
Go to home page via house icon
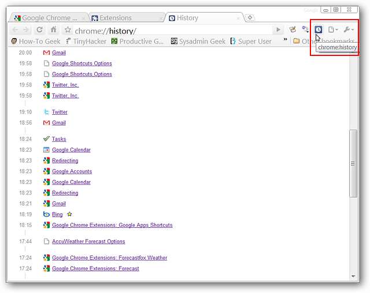[x=54, y=29]
